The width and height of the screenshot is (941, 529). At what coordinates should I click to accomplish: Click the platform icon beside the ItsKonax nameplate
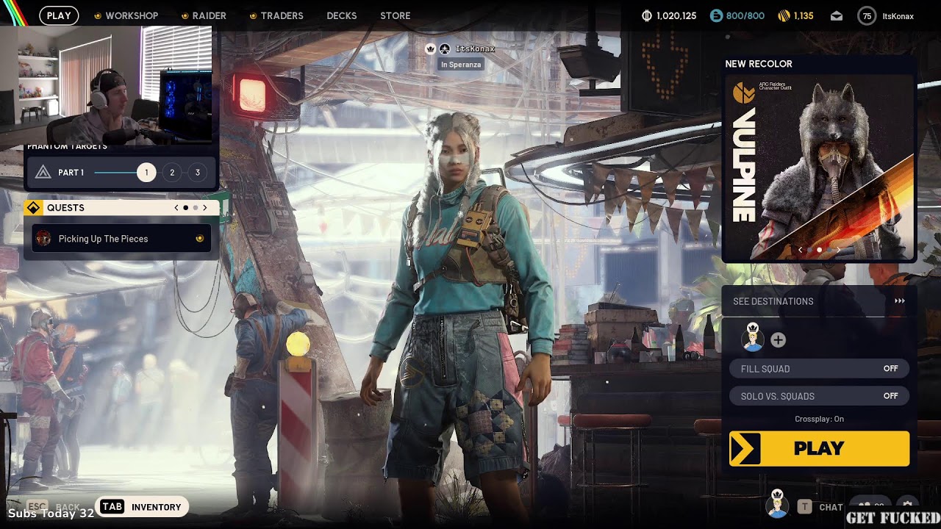[x=445, y=48]
